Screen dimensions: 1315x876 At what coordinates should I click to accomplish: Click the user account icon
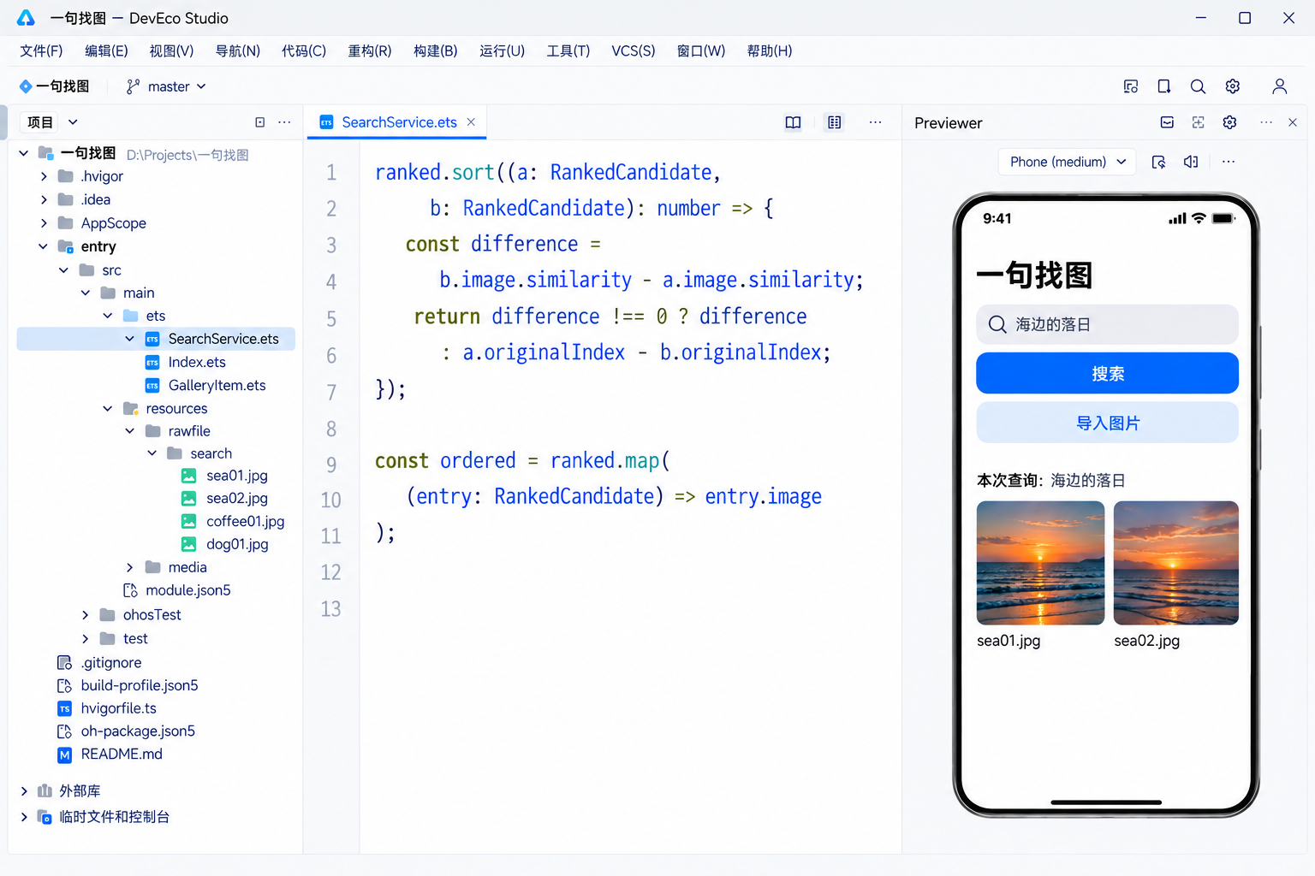(x=1279, y=86)
